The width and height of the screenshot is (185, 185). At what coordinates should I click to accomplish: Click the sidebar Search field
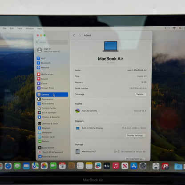[x=52, y=42]
